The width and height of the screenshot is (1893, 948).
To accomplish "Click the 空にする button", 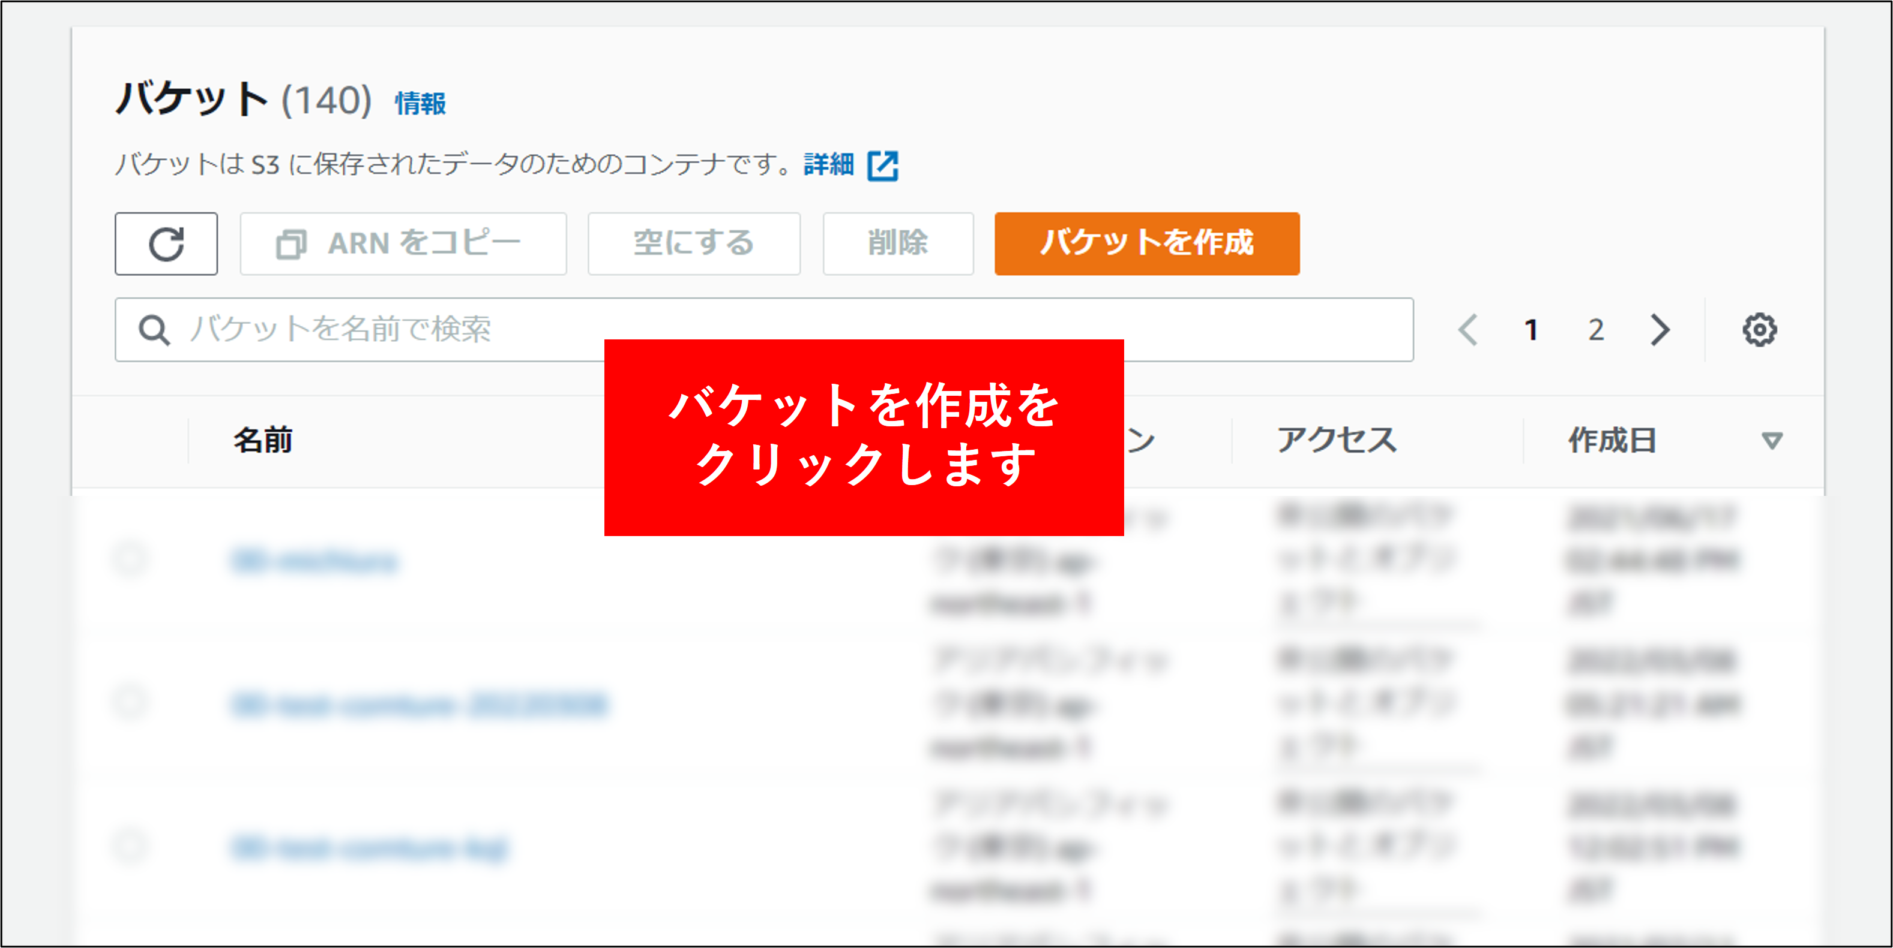I will click(x=694, y=244).
